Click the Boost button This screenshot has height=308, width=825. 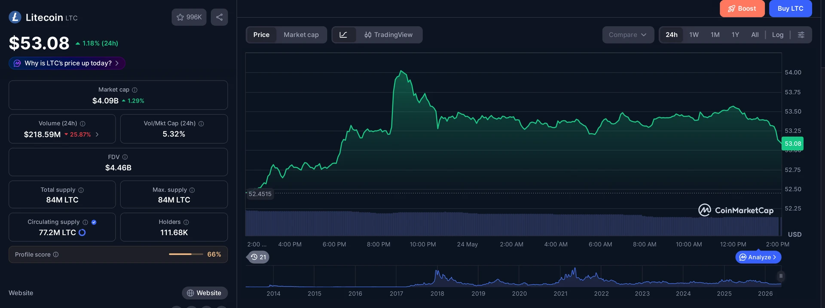(742, 9)
